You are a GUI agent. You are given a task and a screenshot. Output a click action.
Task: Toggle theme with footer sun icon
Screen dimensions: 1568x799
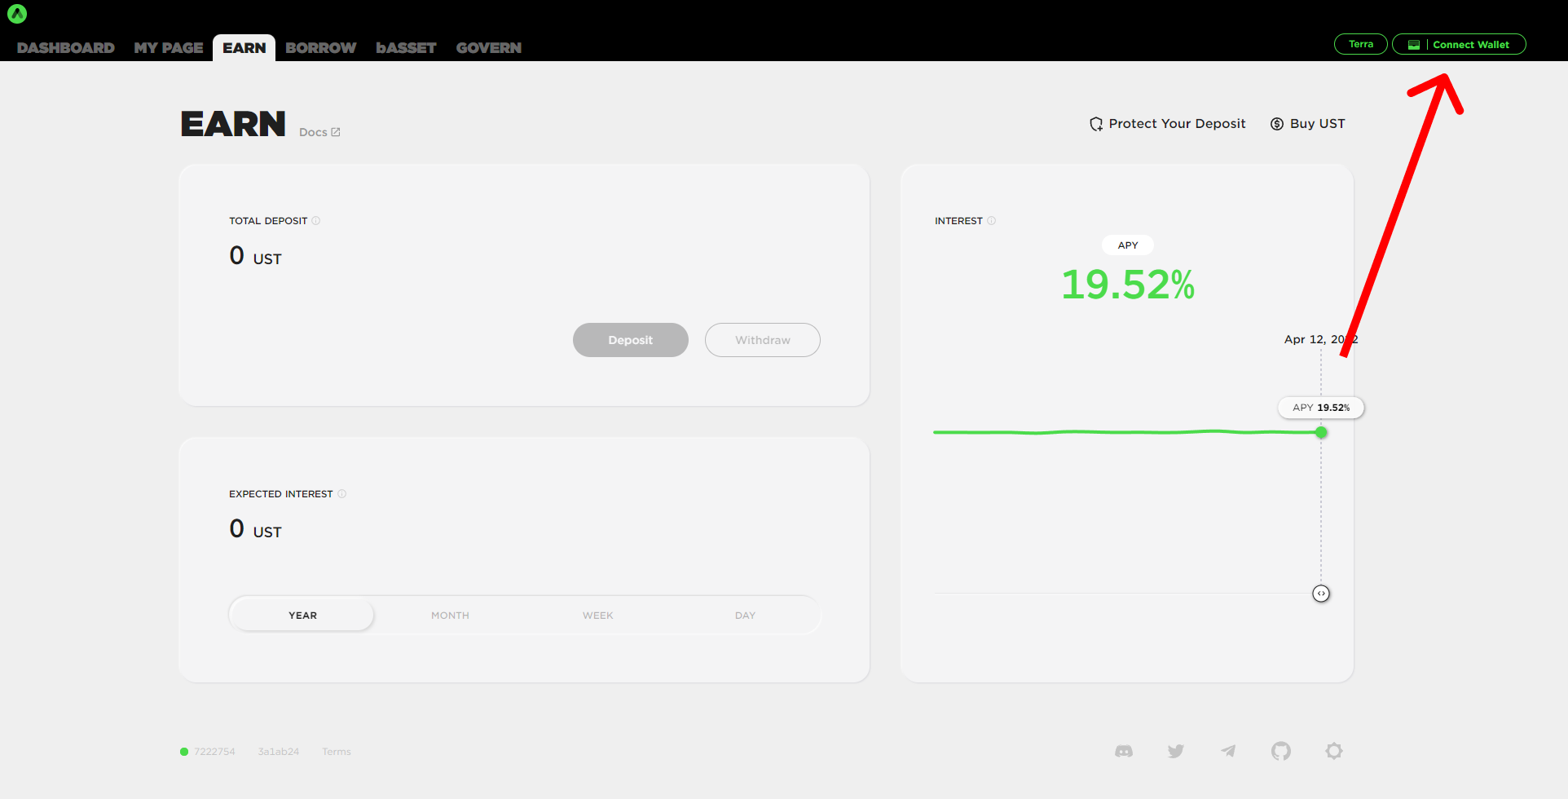(1334, 751)
